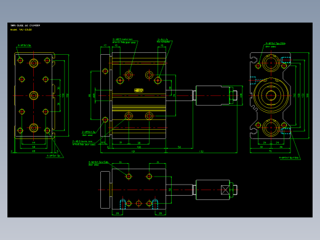
Task: Click the yellow nameplate label on cylinder body
Action: [x=138, y=90]
